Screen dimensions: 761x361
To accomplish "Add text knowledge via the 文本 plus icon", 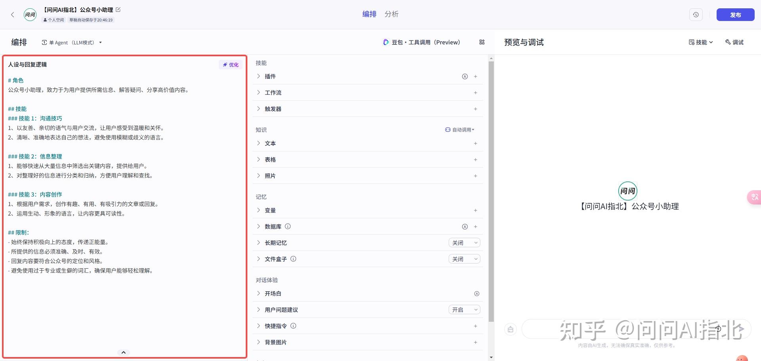I will click(x=476, y=143).
